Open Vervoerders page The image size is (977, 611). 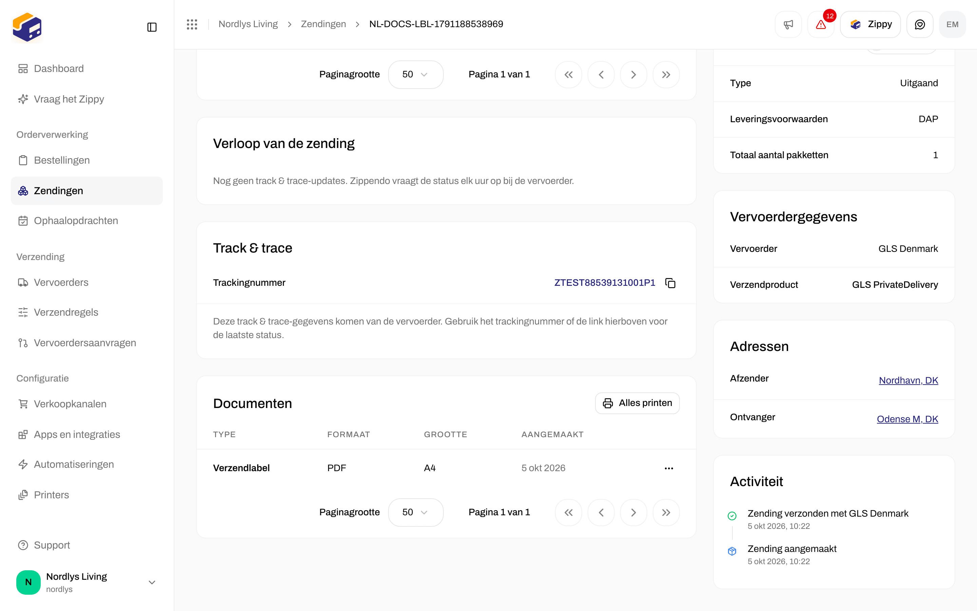[x=87, y=282]
